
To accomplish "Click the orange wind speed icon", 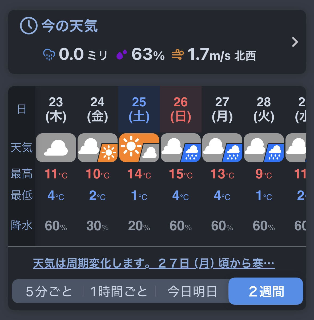I will (x=178, y=55).
